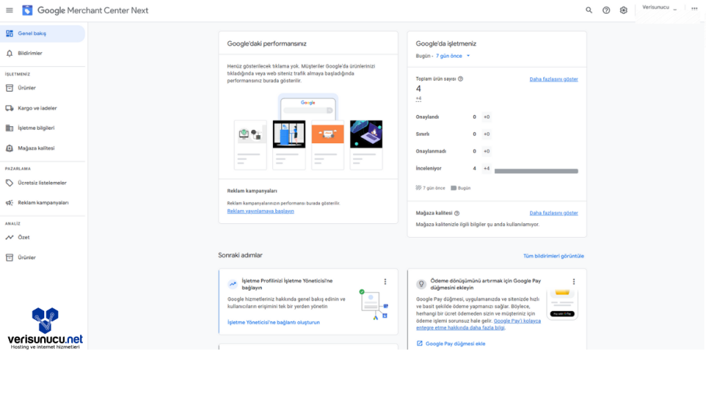The height and width of the screenshot is (397, 706).
Task: Open the hamburger main menu
Action: pos(10,10)
